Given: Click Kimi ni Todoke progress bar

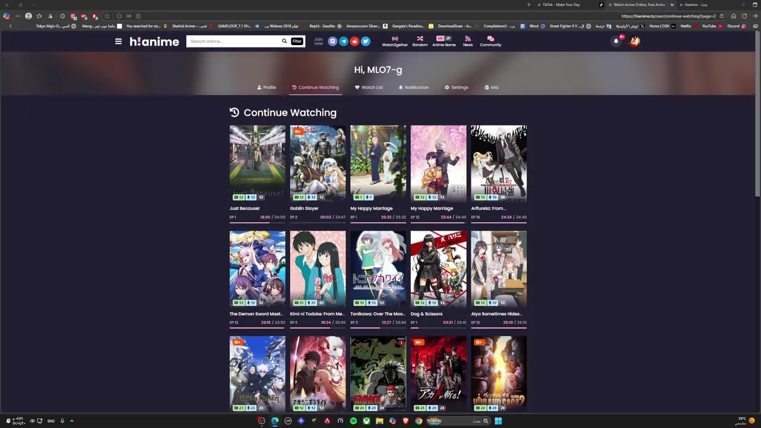Looking at the screenshot, I should [x=317, y=328].
